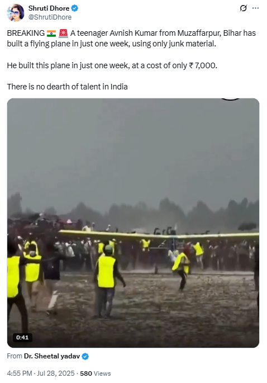Viewport: 267px width, 383px height.
Task: Open Shruti Dhore's profile avatar
Action: pyautogui.click(x=16, y=13)
